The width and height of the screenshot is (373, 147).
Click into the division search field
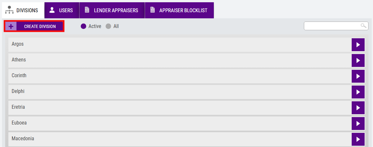click(x=336, y=26)
